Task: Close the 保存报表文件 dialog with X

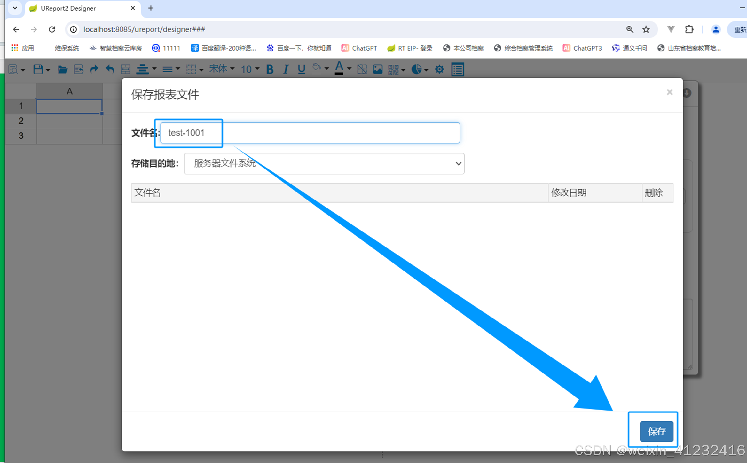Action: point(670,92)
